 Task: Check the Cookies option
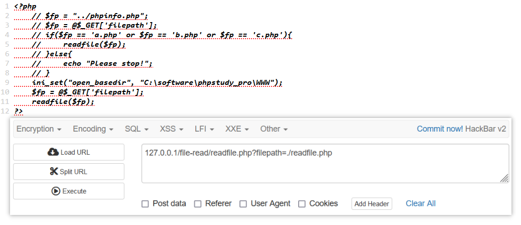[302, 204]
